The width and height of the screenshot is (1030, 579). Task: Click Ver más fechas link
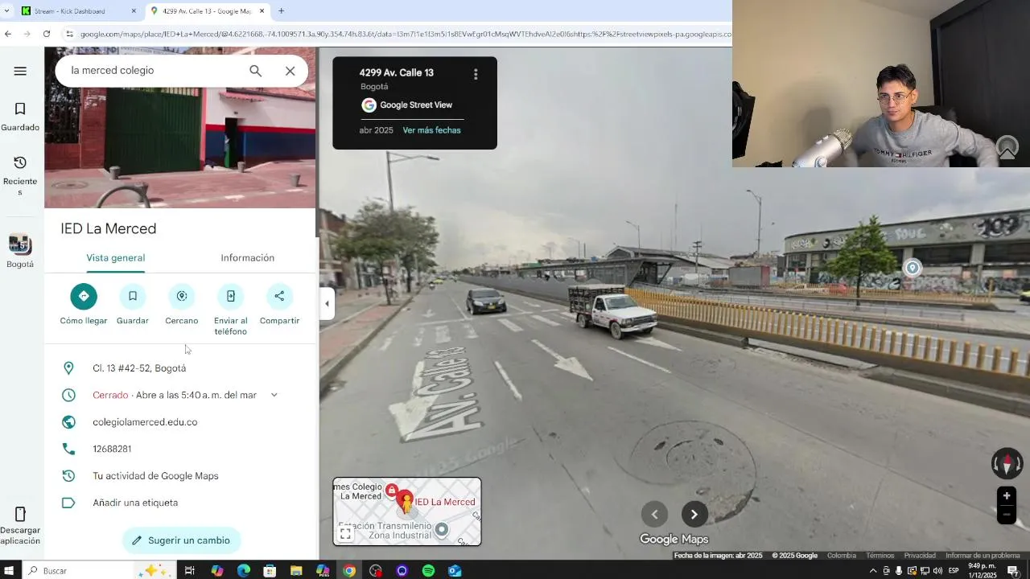click(x=431, y=130)
